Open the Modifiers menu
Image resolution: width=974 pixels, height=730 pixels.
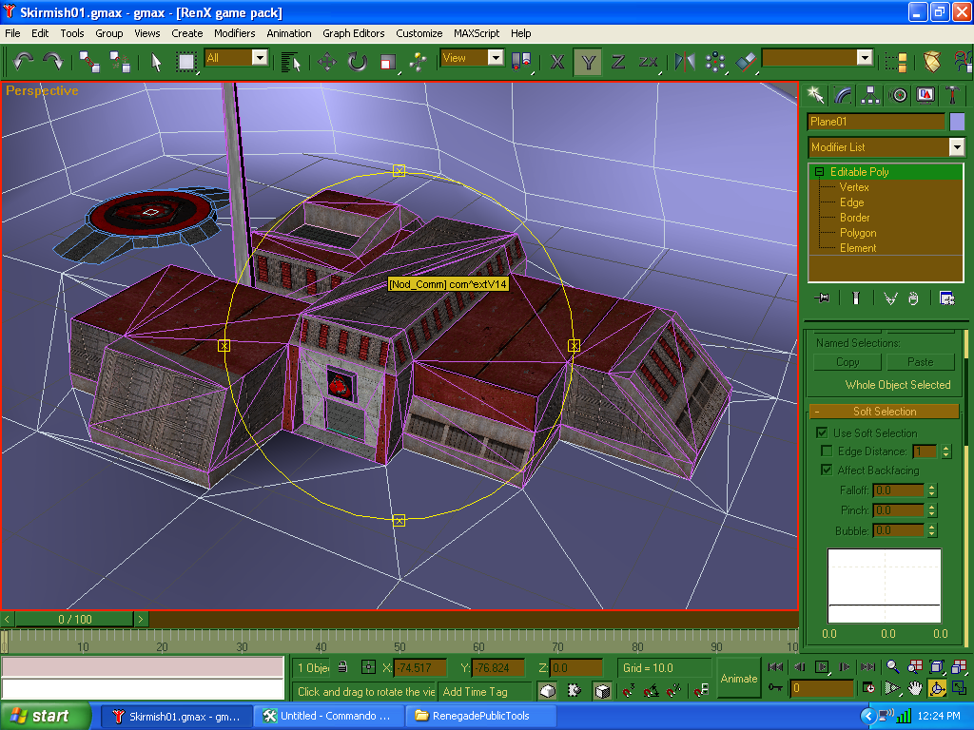click(234, 33)
